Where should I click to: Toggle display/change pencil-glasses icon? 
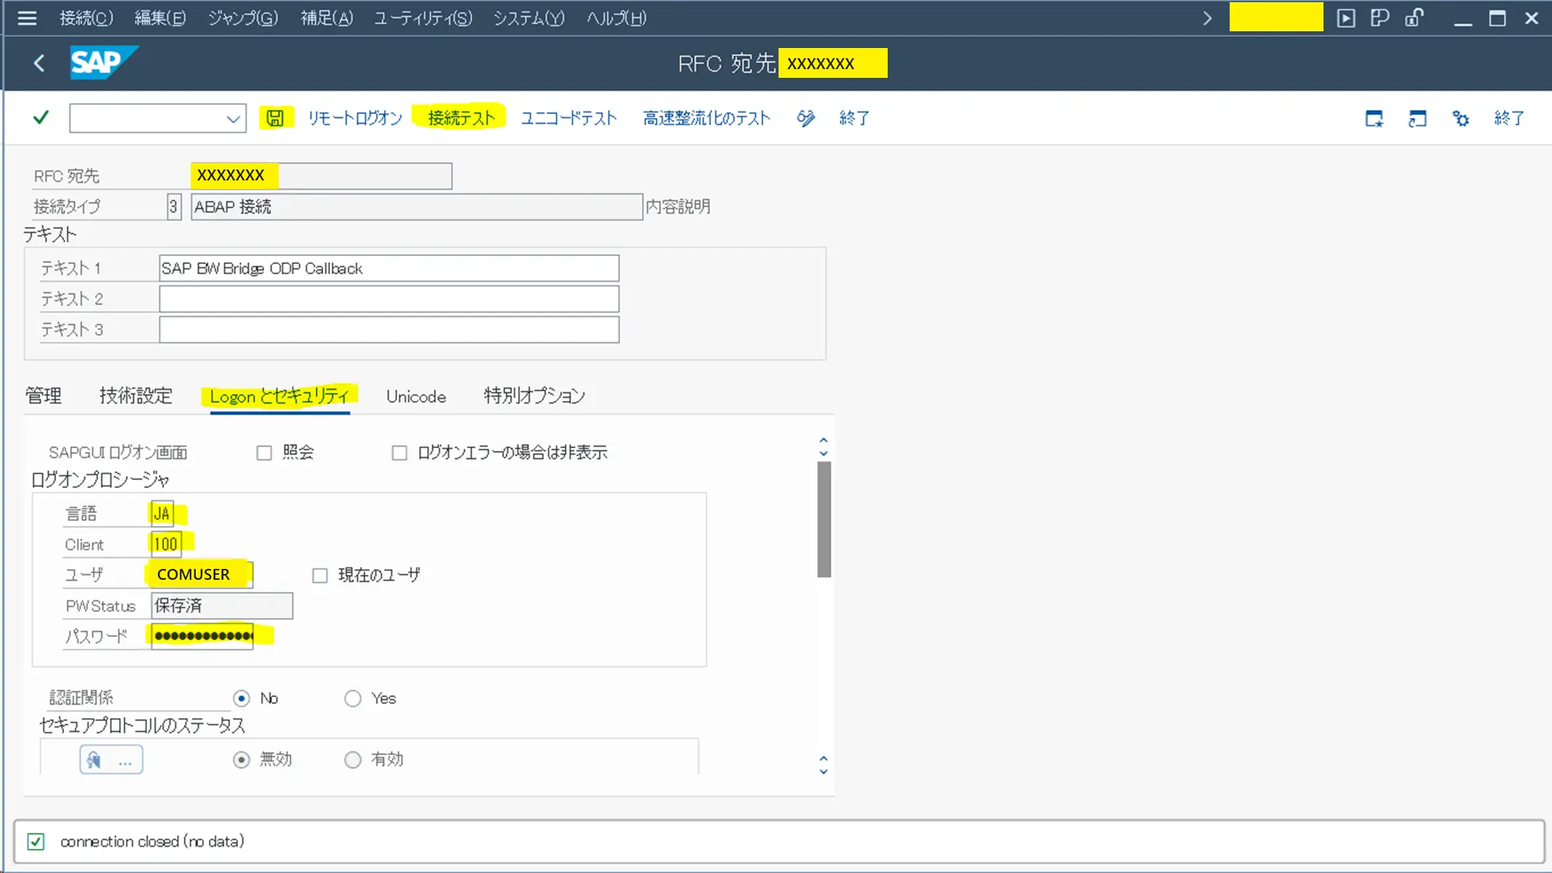click(x=805, y=118)
